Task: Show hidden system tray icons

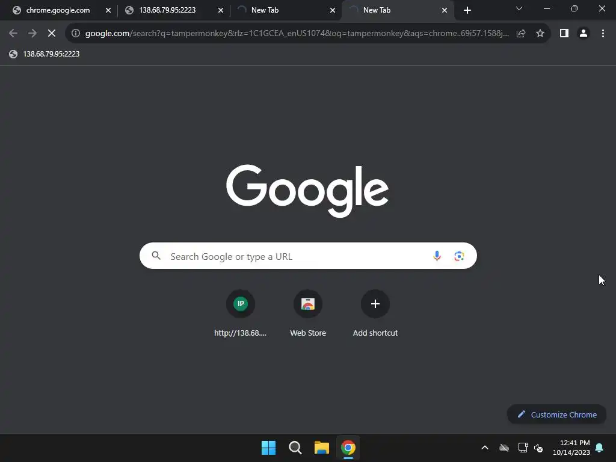Action: (x=485, y=448)
